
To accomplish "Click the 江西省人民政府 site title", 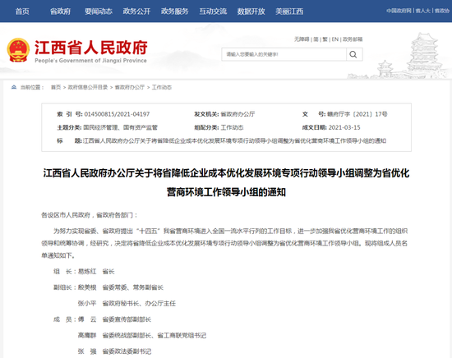I will [x=91, y=48].
